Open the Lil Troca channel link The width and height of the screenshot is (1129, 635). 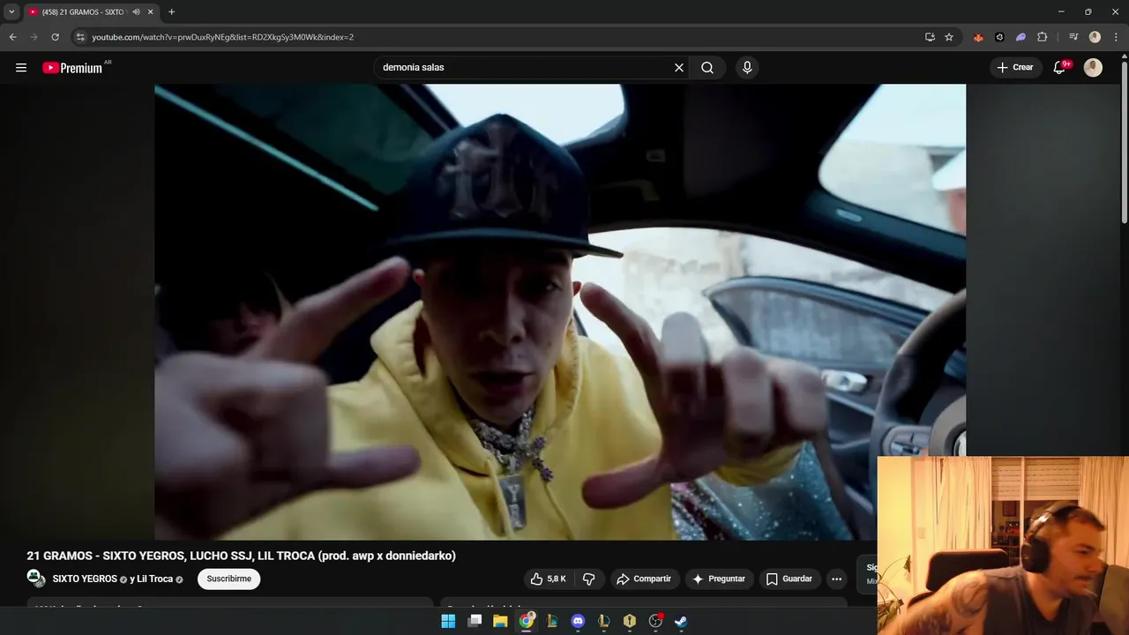pos(154,579)
